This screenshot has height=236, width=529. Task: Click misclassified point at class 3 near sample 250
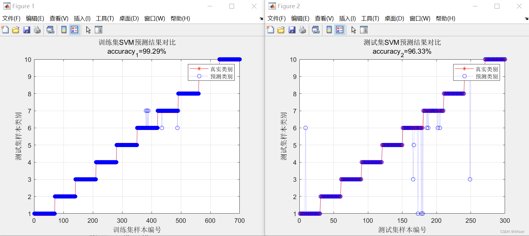click(470, 179)
